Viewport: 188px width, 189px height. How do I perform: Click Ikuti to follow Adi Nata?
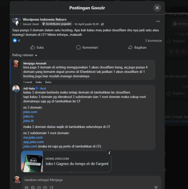[x=43, y=88]
